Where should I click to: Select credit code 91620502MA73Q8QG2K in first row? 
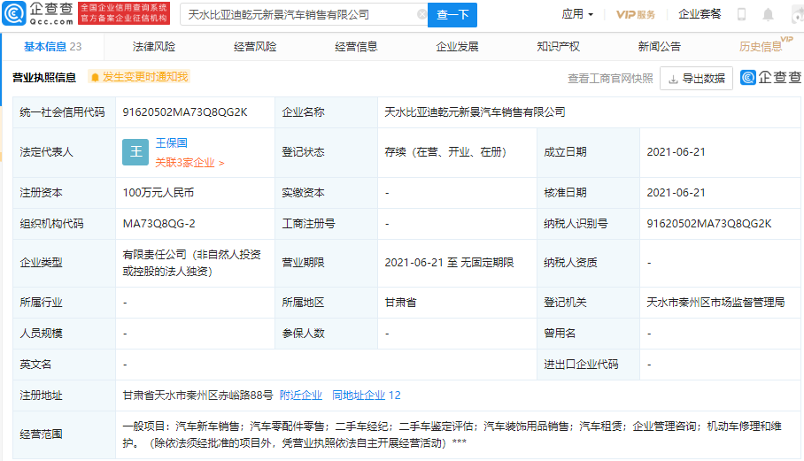pyautogui.click(x=185, y=112)
